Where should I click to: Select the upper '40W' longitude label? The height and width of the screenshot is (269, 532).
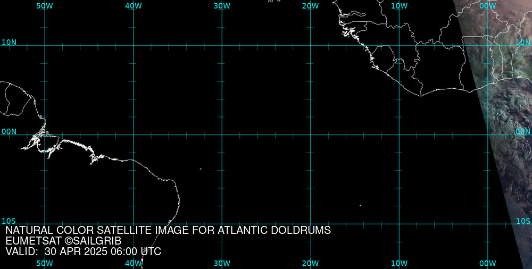coord(134,6)
